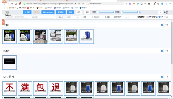Click the edit pencil icon after the height slider
Image resolution: width=173 pixels, height=99 pixels.
point(141,12)
